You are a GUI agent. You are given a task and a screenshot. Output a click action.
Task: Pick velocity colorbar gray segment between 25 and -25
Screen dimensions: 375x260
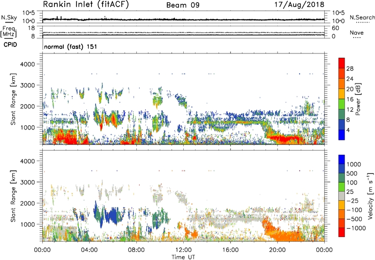(x=342, y=196)
